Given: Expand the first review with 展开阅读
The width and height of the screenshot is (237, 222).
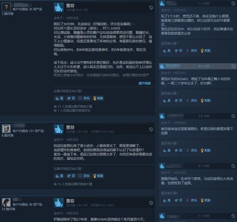Looking at the screenshot, I should click(145, 83).
